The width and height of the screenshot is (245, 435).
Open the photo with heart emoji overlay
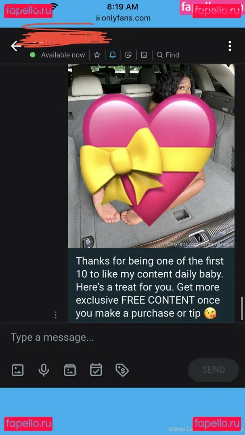151,156
